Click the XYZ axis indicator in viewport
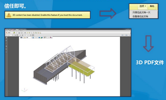 tap(24, 90)
